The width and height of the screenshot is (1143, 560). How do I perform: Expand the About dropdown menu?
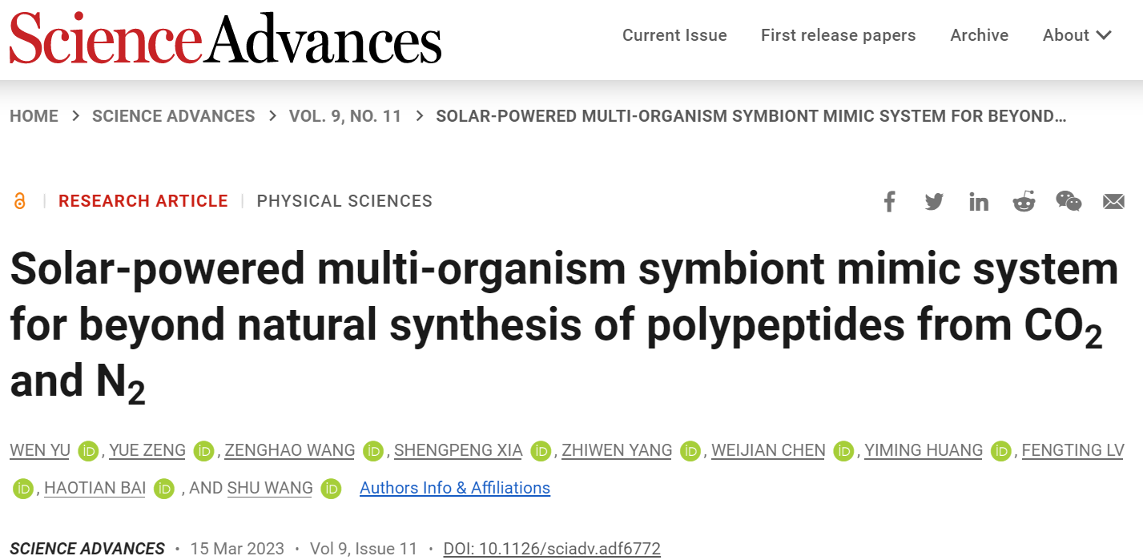tap(1077, 35)
